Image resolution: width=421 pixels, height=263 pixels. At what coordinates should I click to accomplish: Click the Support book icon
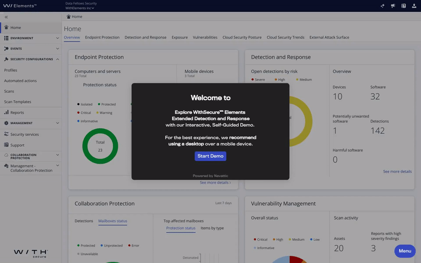[x=6, y=145]
